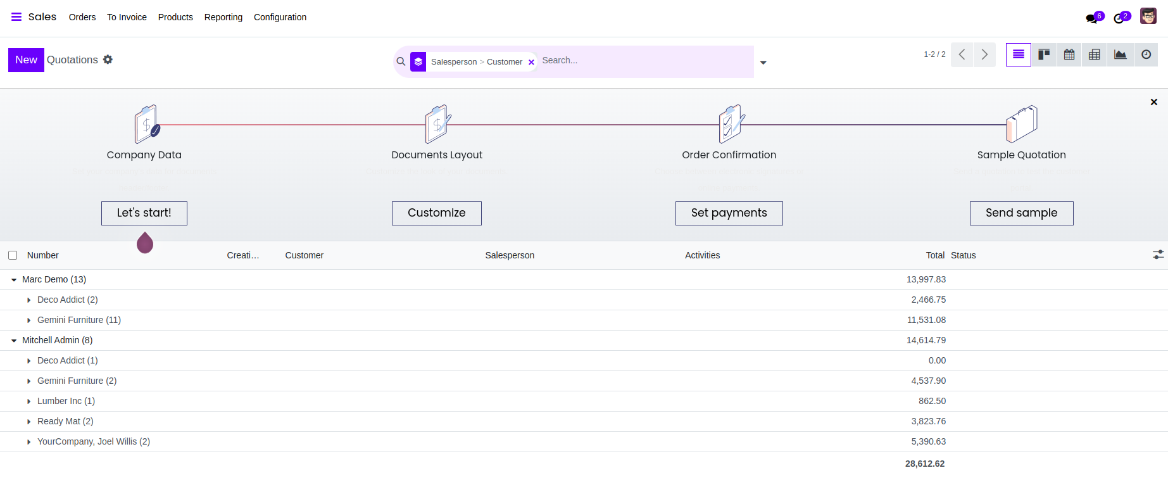Open the home menu apps icon
Screen dimensions: 1168x487
click(x=16, y=17)
